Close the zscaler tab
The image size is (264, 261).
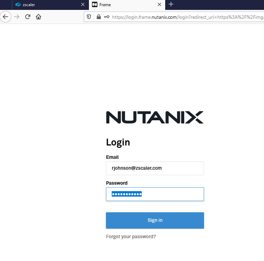[82, 5]
